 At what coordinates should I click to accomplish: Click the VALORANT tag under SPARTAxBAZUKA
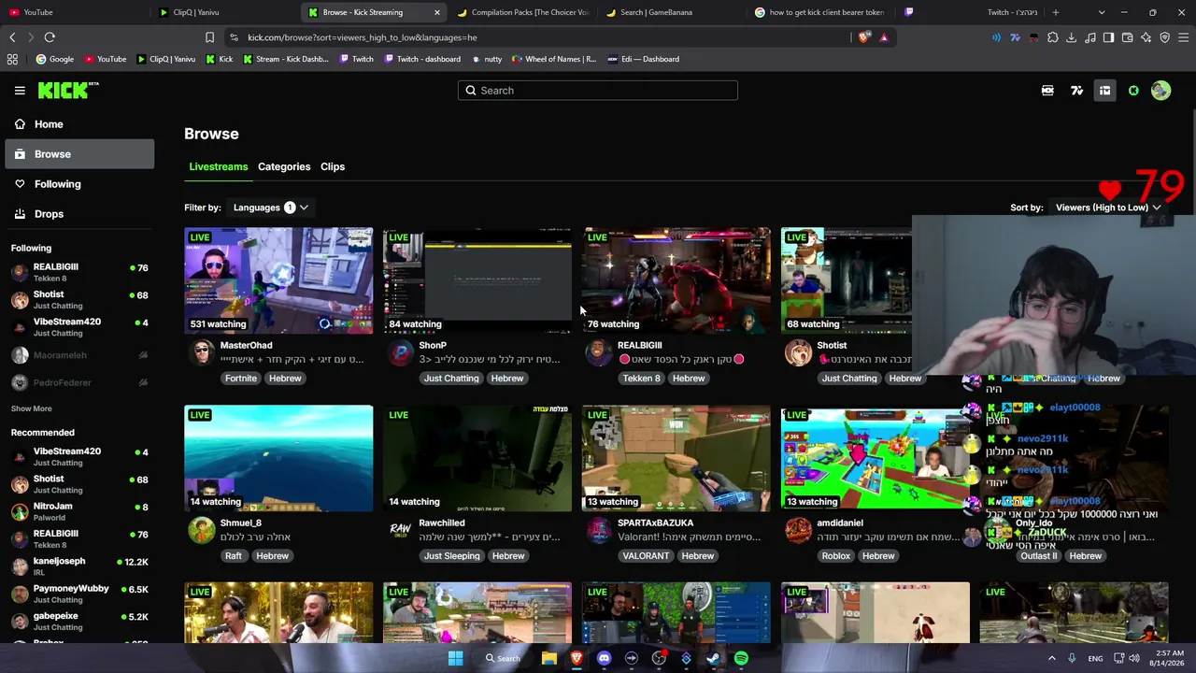tap(646, 556)
